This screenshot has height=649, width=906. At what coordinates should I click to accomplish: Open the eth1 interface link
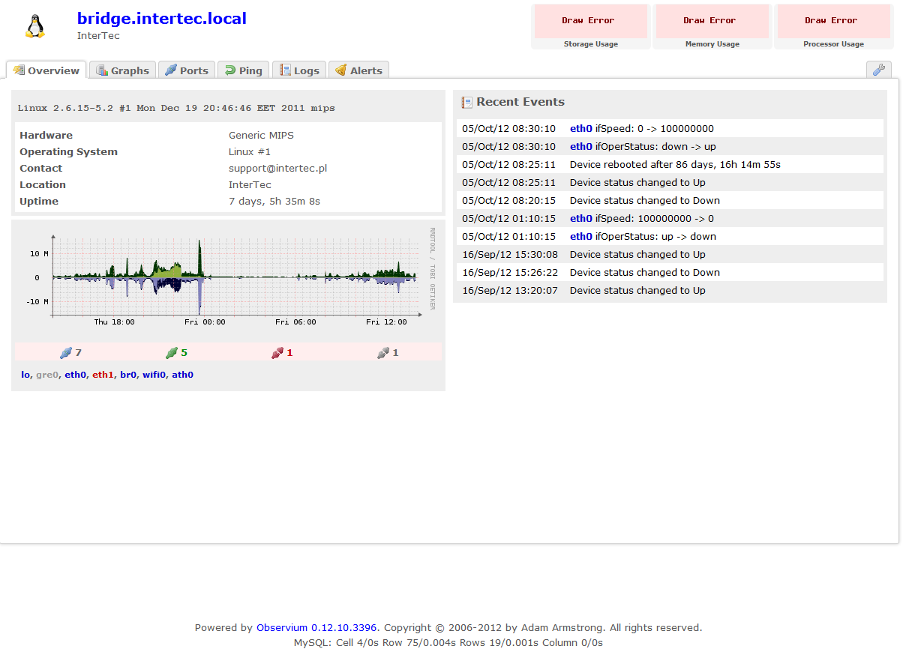tap(103, 375)
